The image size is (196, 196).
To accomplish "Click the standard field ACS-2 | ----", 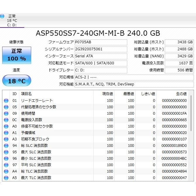I will point(134,78).
